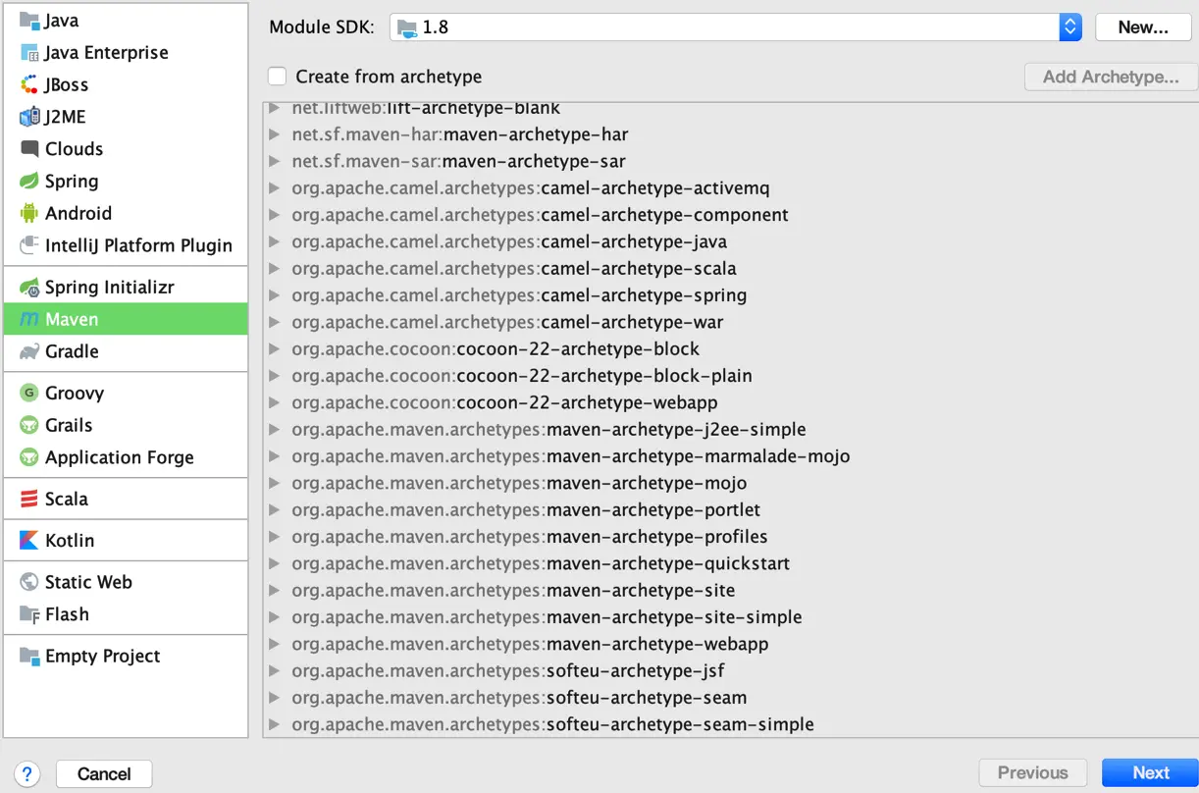Screen dimensions: 1199x793
Task: Expand camel-archetype-activemq node
Action: click(274, 188)
